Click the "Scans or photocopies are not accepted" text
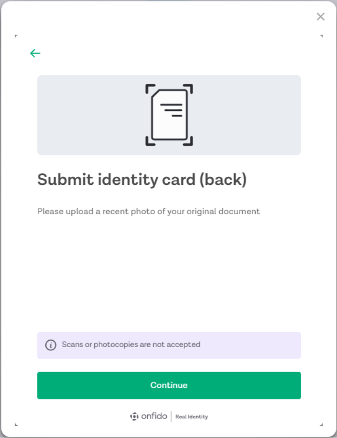Screen dimensions: 337x438 click(131, 345)
